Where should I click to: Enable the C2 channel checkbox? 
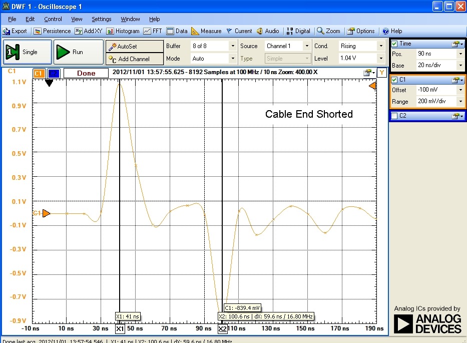coord(394,116)
